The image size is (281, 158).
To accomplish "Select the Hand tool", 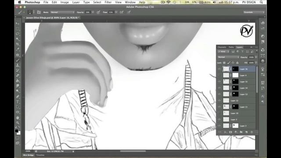I will click(x=18, y=118).
